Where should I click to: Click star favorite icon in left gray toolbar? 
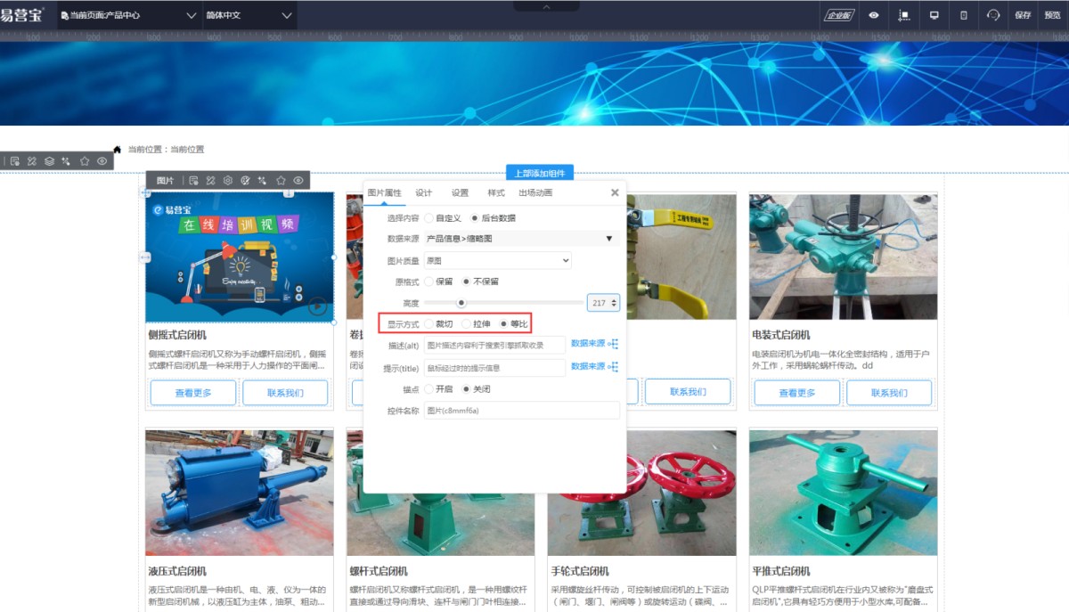click(x=85, y=161)
